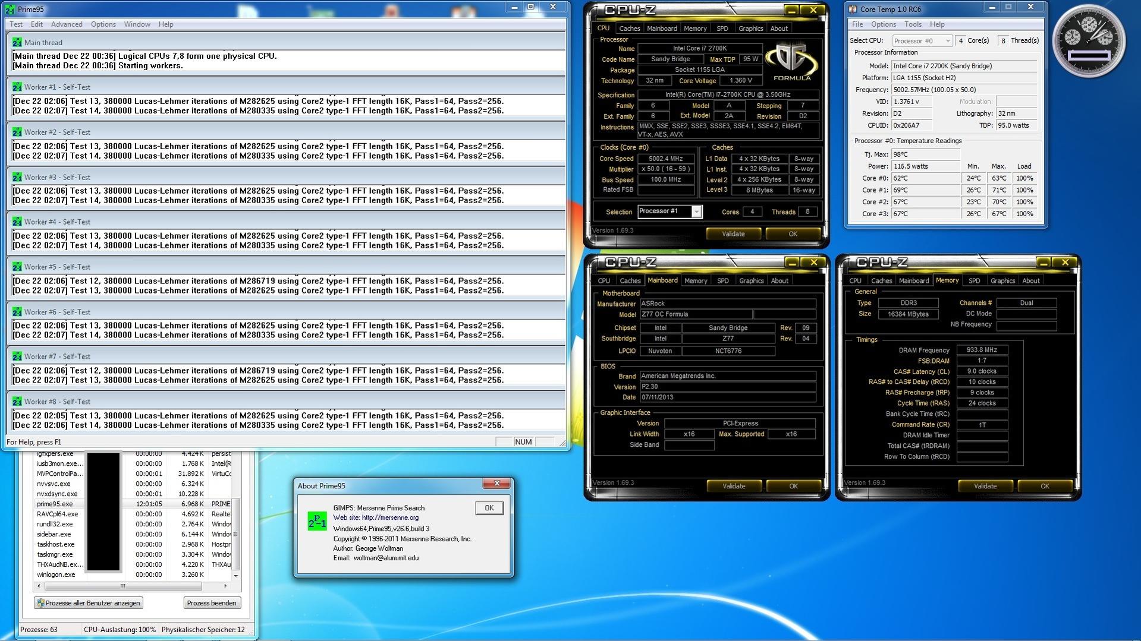Click the NUM indicator in Prime95 status bar

pos(523,442)
